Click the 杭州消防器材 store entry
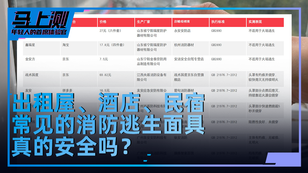 [184, 45]
